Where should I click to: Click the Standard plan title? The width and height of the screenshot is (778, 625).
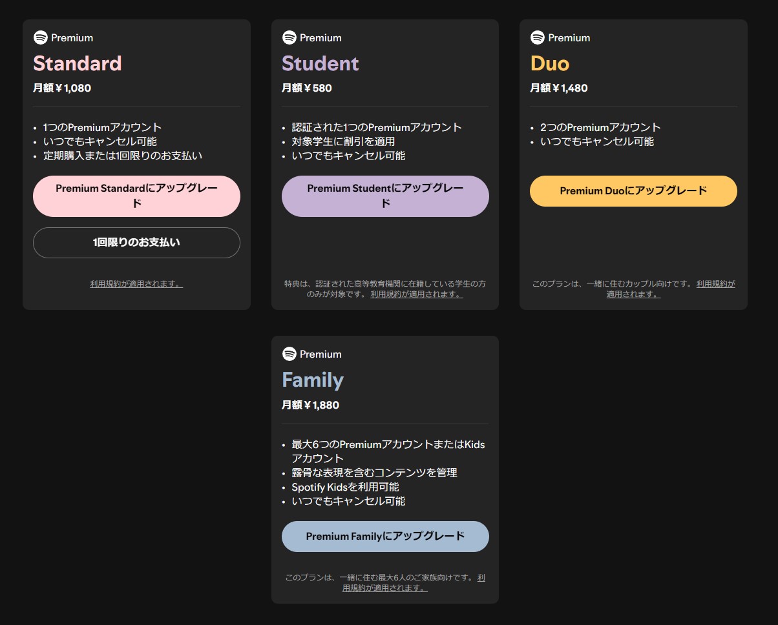coord(78,63)
